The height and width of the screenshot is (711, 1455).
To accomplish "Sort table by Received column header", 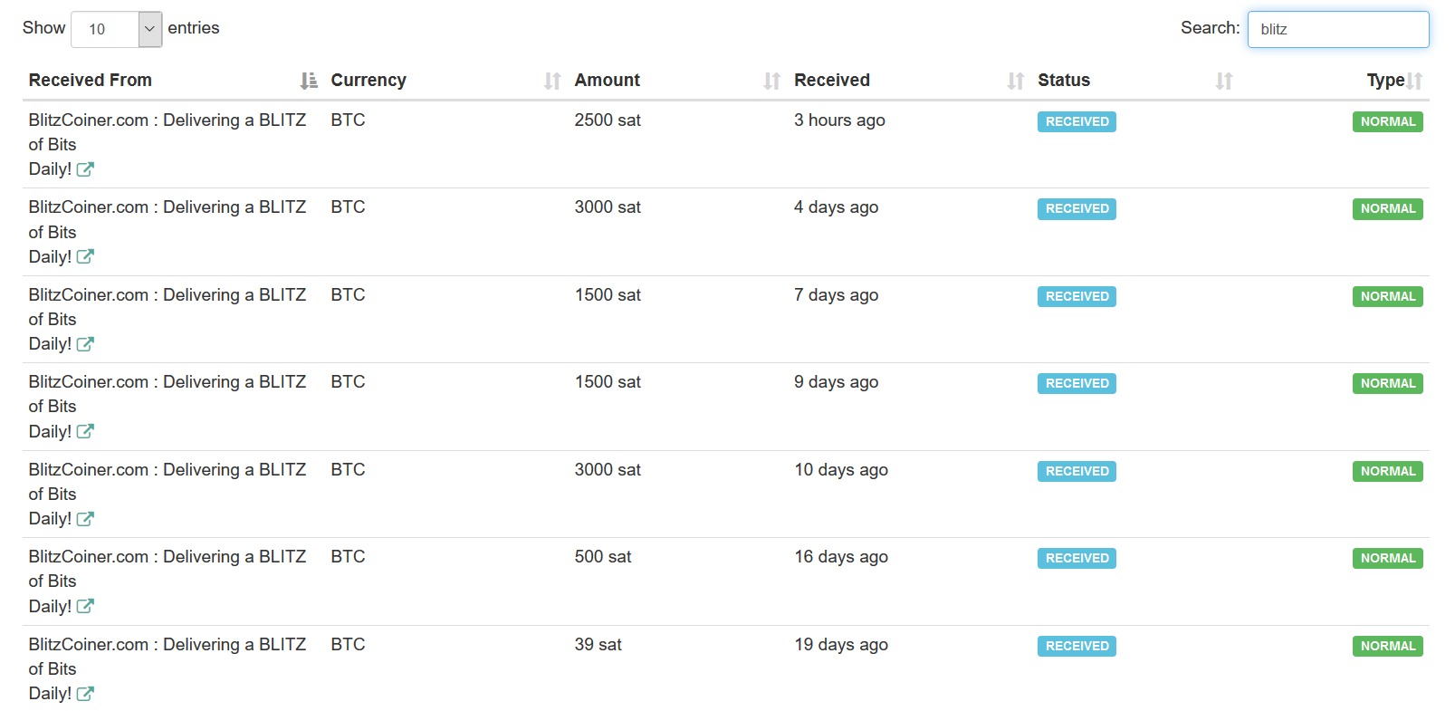I will (x=832, y=80).
